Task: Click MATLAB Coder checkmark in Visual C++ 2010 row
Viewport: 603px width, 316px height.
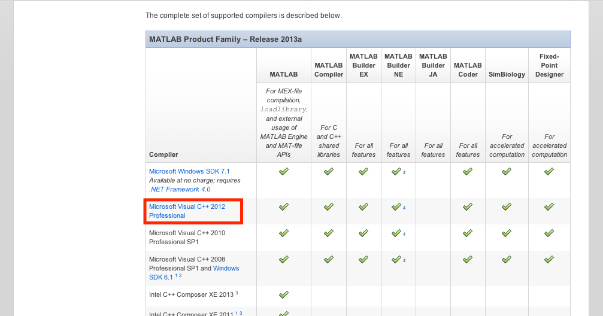Action: point(468,233)
